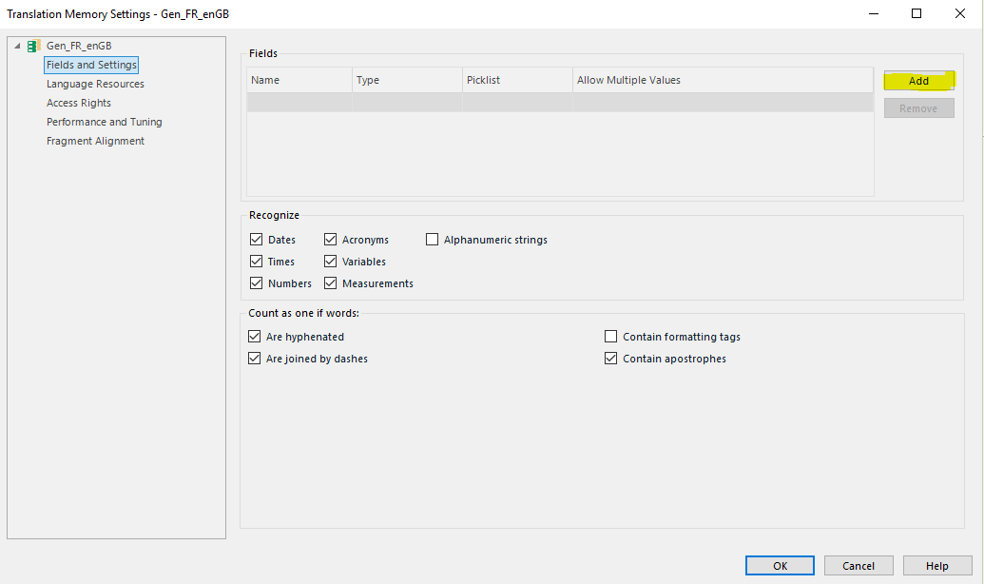The height and width of the screenshot is (584, 984).
Task: Disable Numbers recognition
Action: click(x=256, y=283)
